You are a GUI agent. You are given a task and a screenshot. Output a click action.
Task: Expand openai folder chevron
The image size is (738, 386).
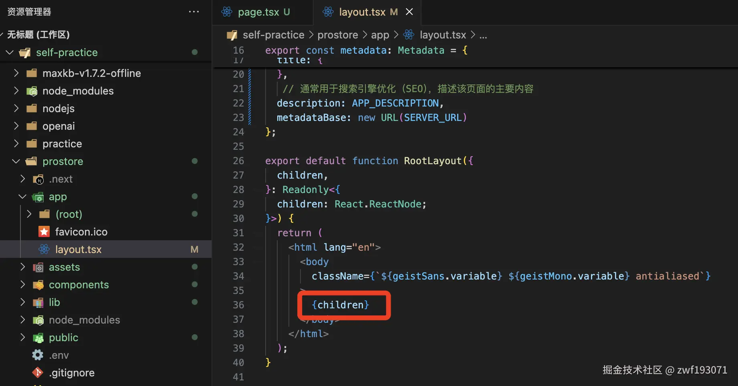(x=16, y=126)
